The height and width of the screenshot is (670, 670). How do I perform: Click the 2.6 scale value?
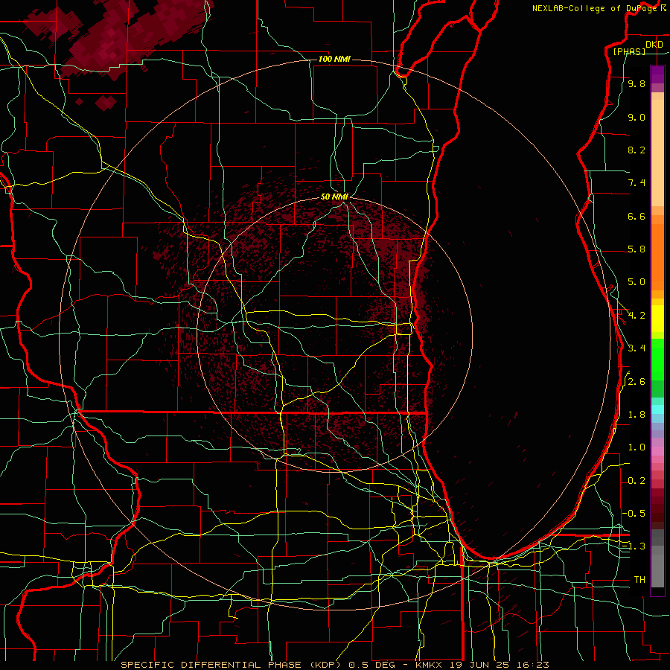(636, 382)
